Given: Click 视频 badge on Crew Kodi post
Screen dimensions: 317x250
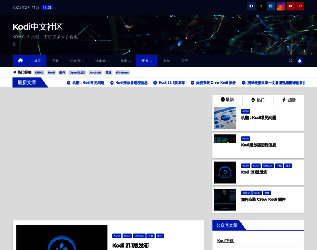Looking at the screenshot, I should tap(267, 193).
